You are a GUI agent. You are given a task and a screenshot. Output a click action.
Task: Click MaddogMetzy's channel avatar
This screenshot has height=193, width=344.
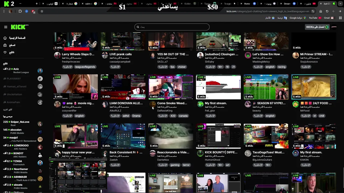coord(248,55)
